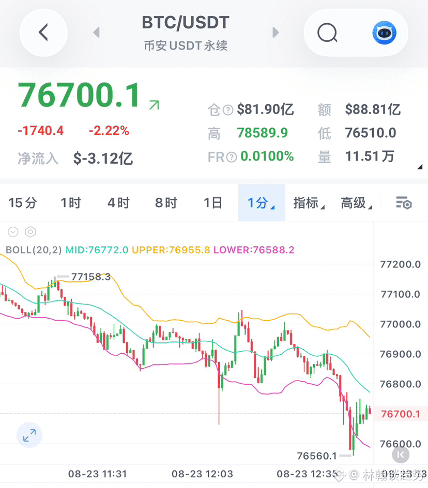Open the blue robot assistant icon

(385, 33)
